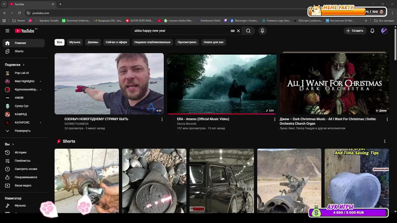Screen dimensions: 397x223
Task: Expand the Подписки section
Action: (15, 65)
